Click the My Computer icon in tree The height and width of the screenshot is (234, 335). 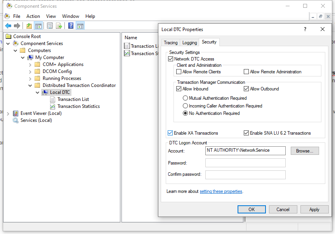(30, 57)
